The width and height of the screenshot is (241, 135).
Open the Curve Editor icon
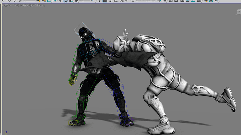pos(188,1)
